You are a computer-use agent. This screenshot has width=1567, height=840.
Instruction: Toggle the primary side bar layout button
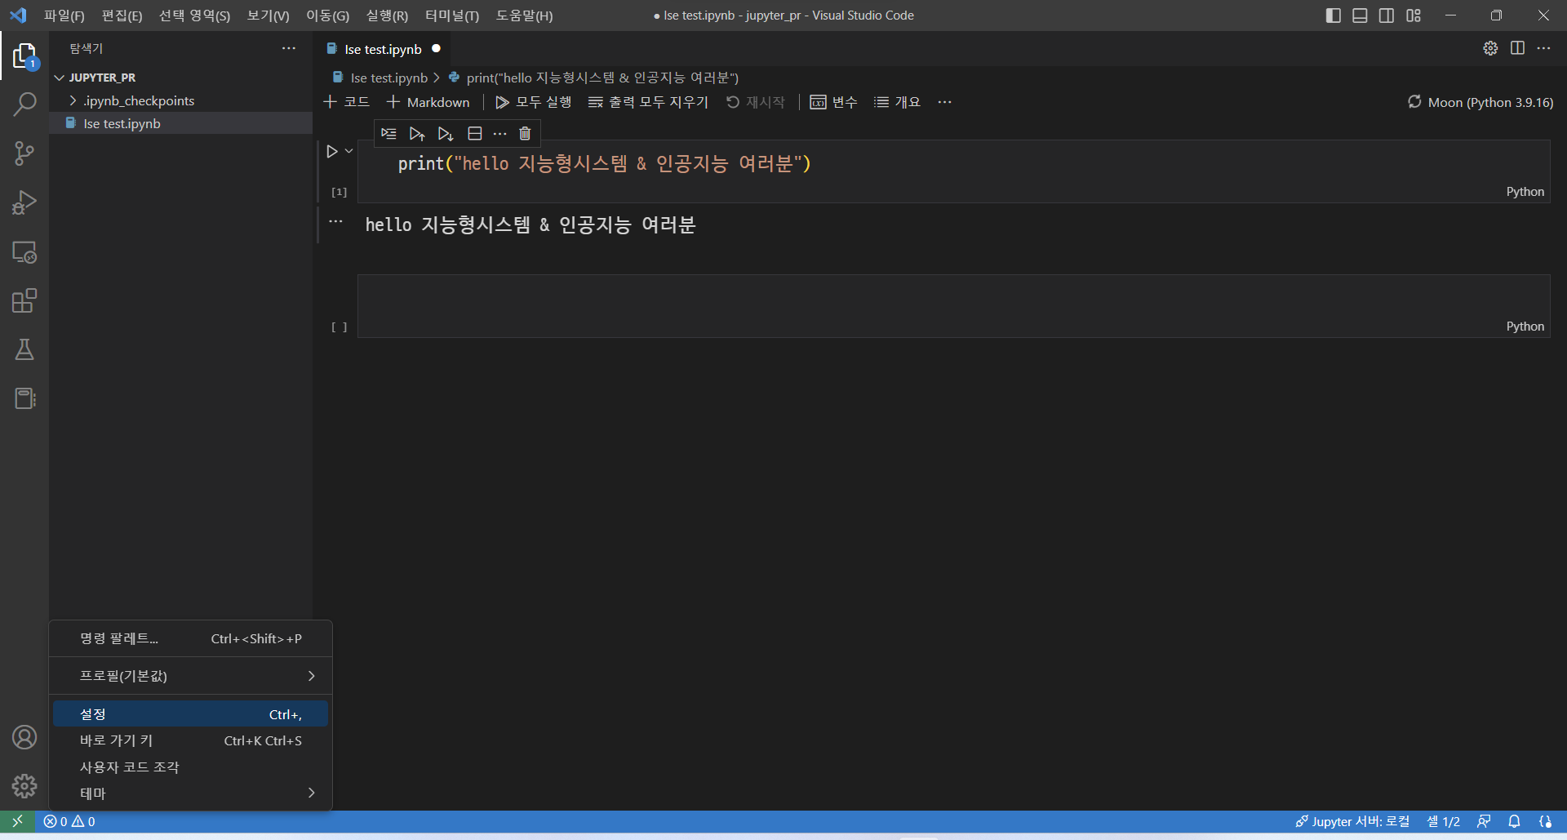click(1334, 16)
